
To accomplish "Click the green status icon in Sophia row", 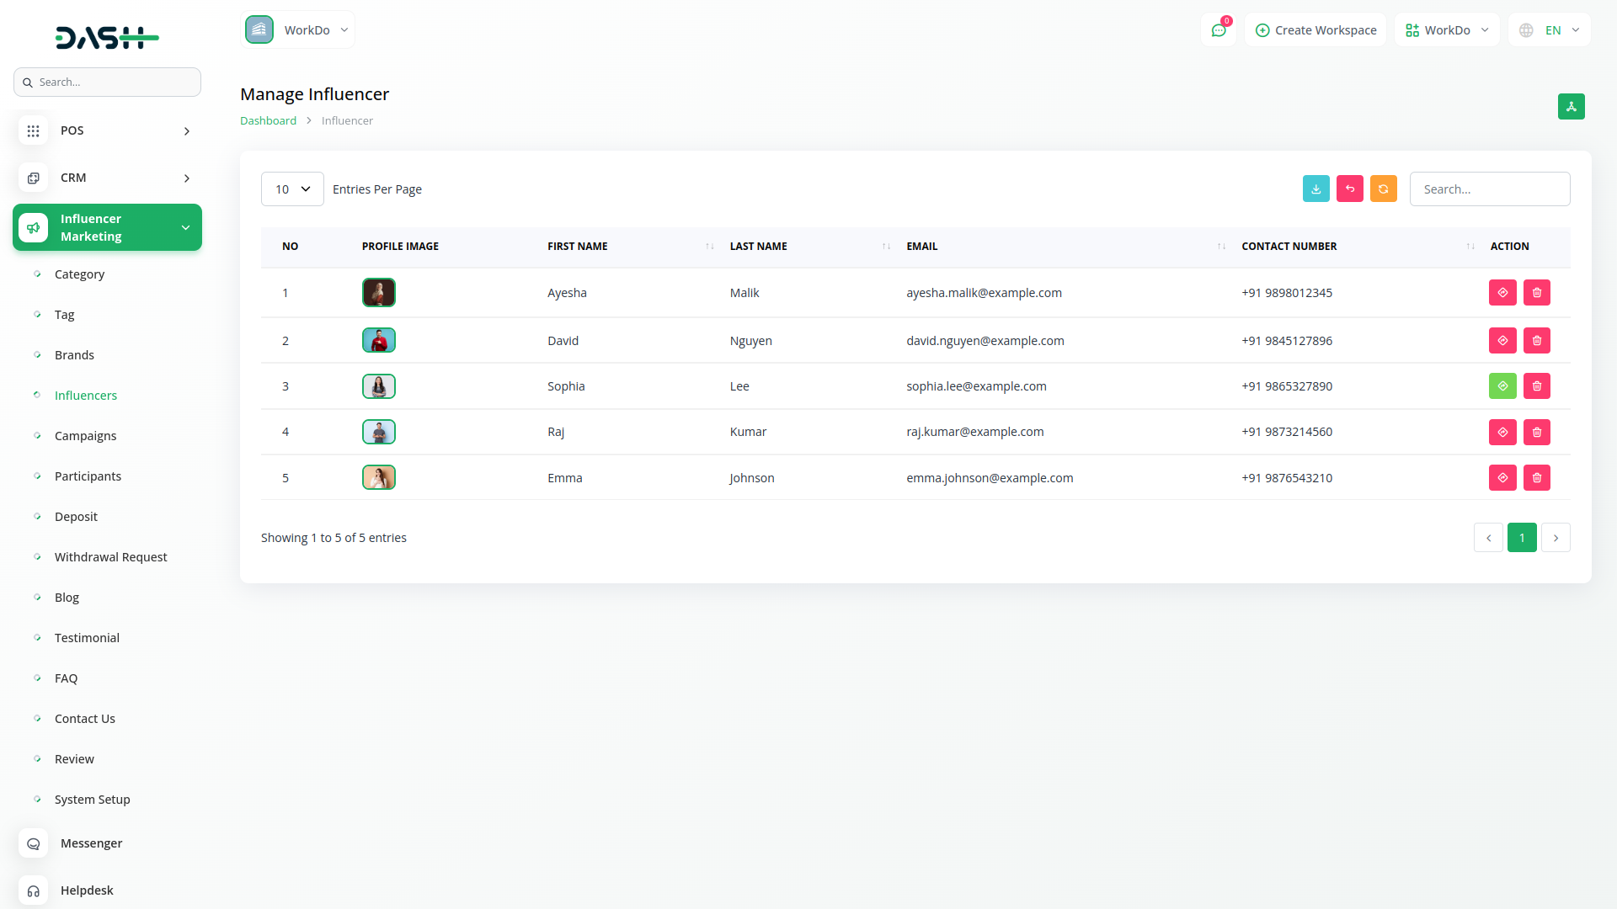I will 1502,386.
